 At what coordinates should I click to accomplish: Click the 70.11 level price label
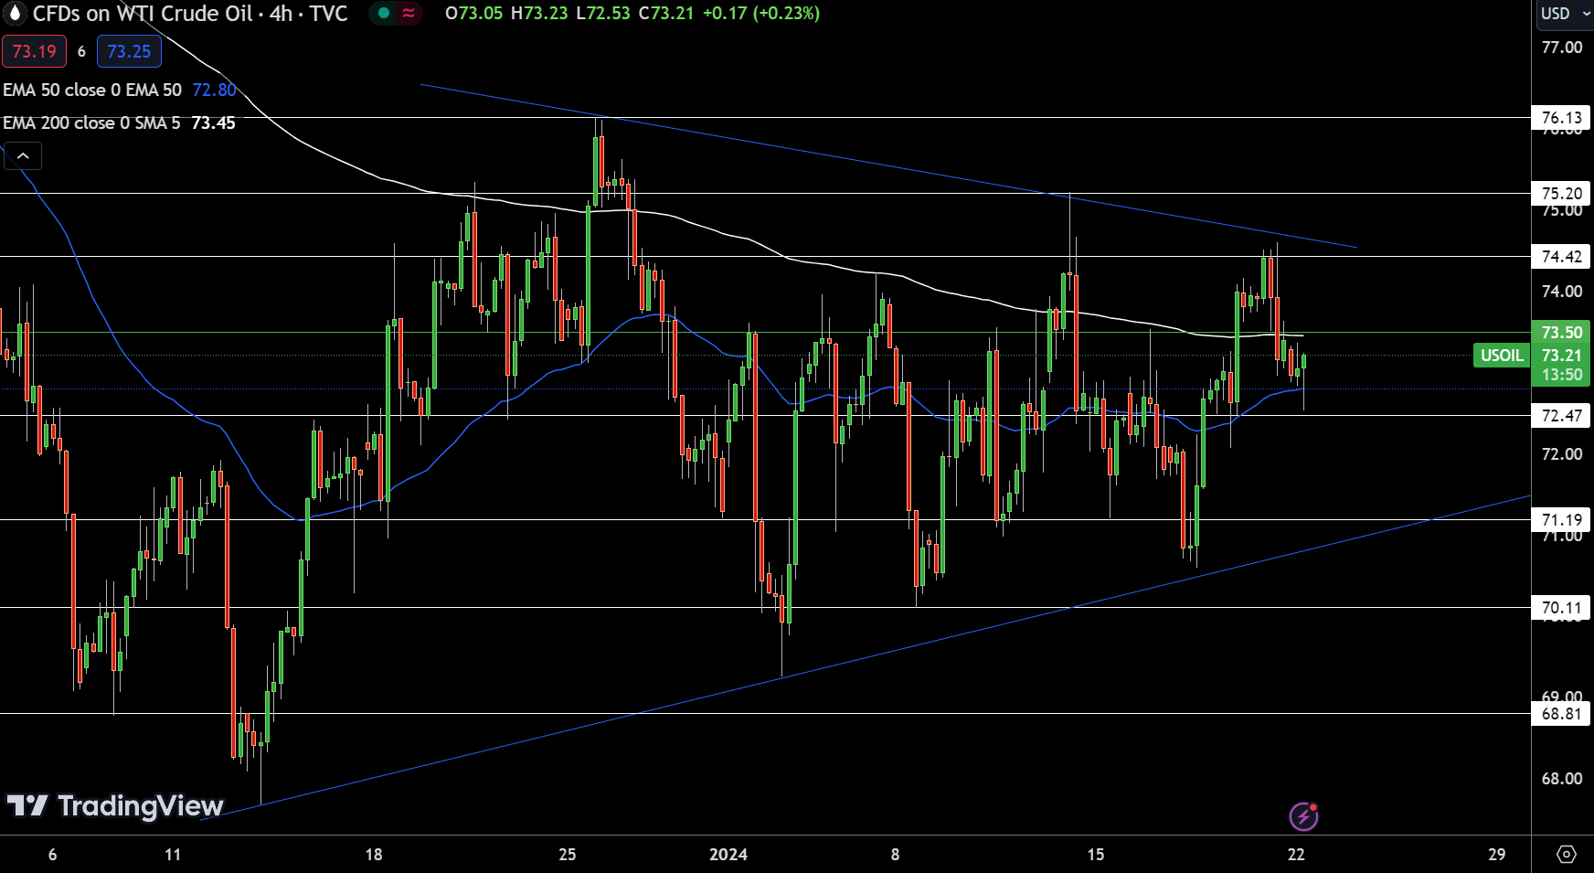(1561, 607)
